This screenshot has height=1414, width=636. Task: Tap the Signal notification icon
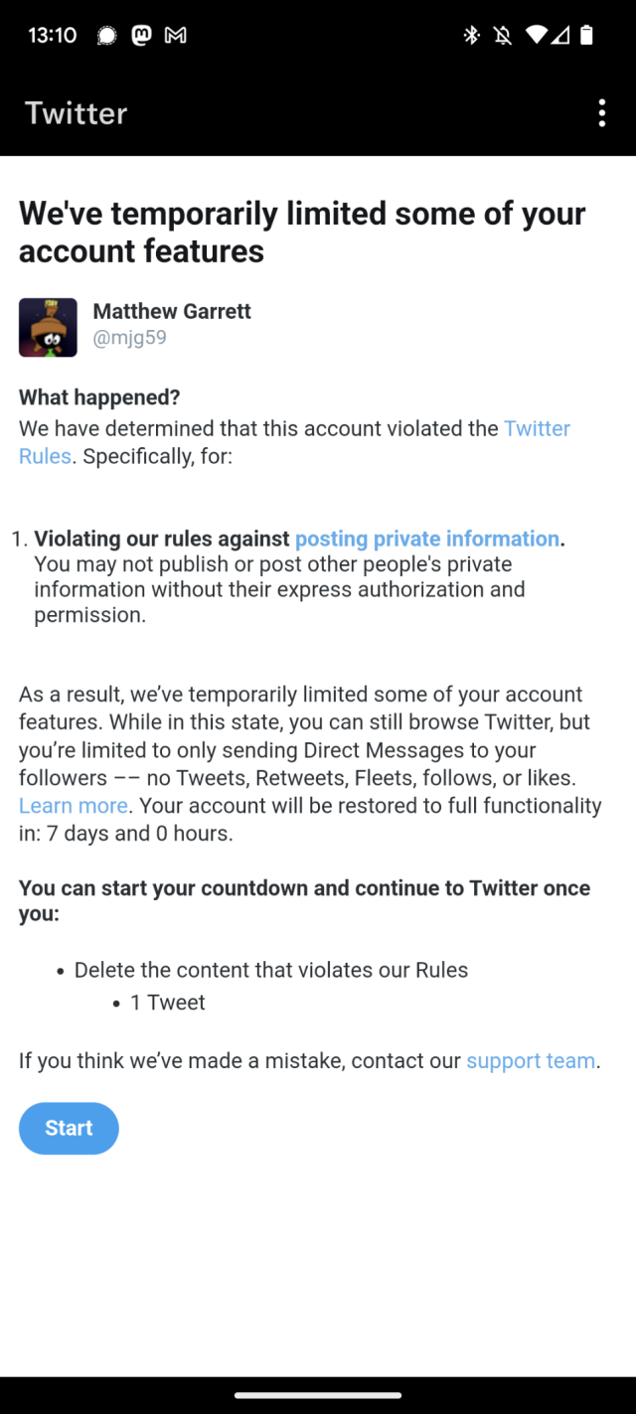(x=106, y=35)
